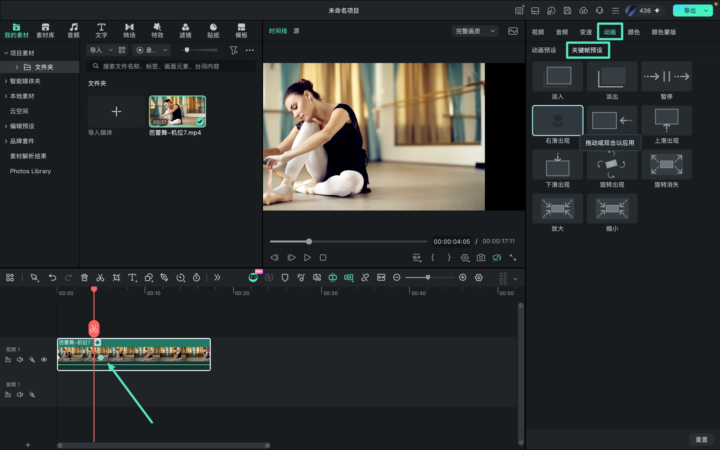Expand the 编辑预设 tree item
This screenshot has width=720, height=450.
click(6, 126)
